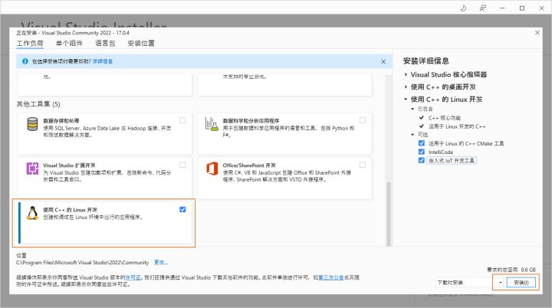Click the data science flask icon
This screenshot has height=308, width=552.
click(212, 124)
